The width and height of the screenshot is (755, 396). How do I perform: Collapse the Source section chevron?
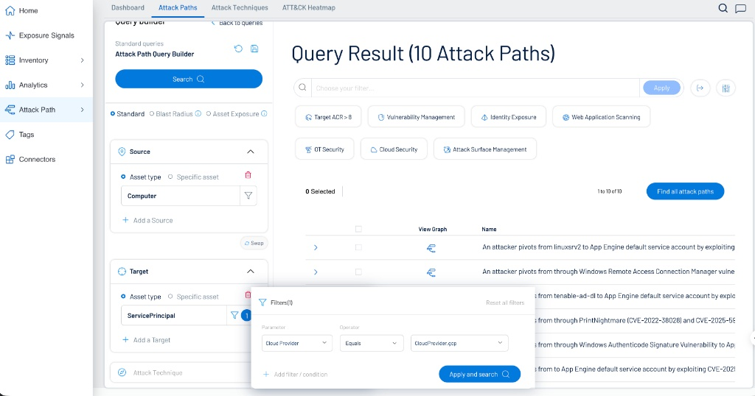(x=251, y=152)
